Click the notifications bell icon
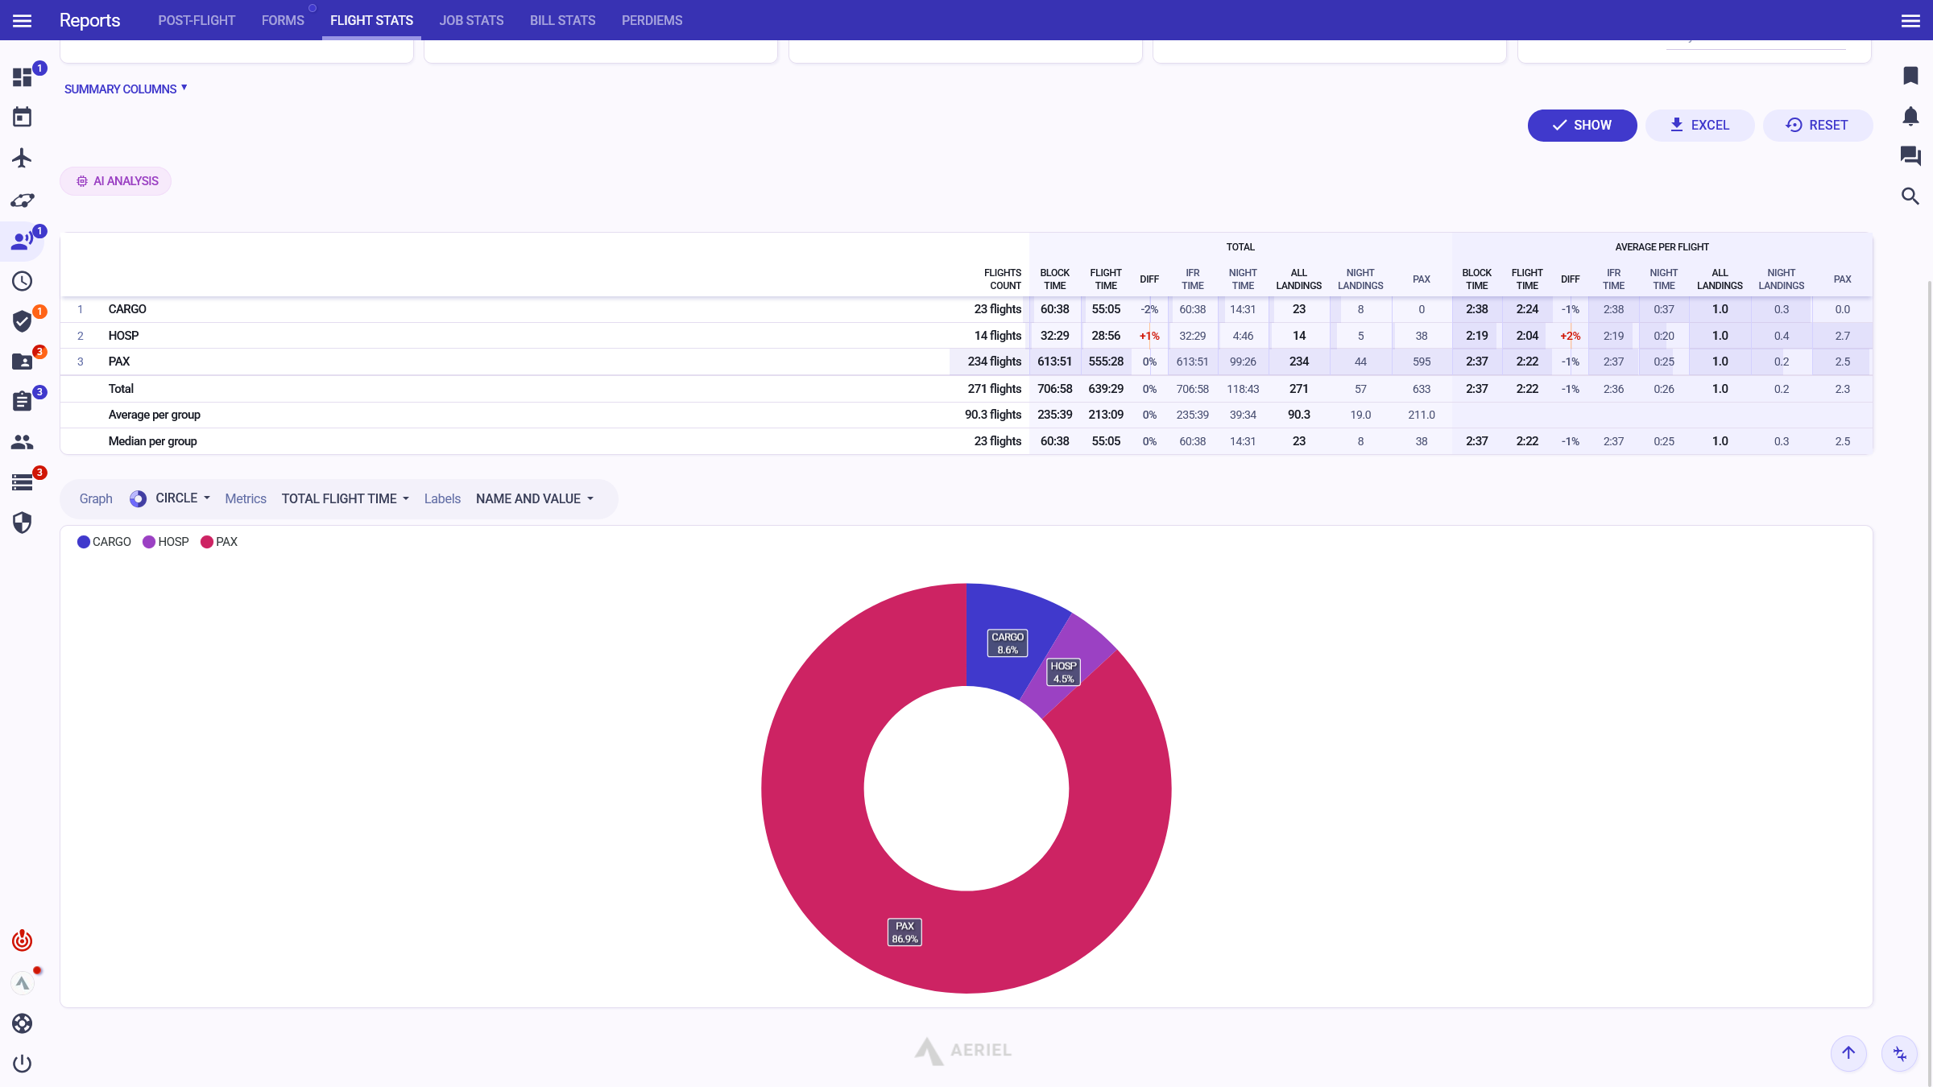This screenshot has height=1087, width=1933. click(x=1910, y=117)
